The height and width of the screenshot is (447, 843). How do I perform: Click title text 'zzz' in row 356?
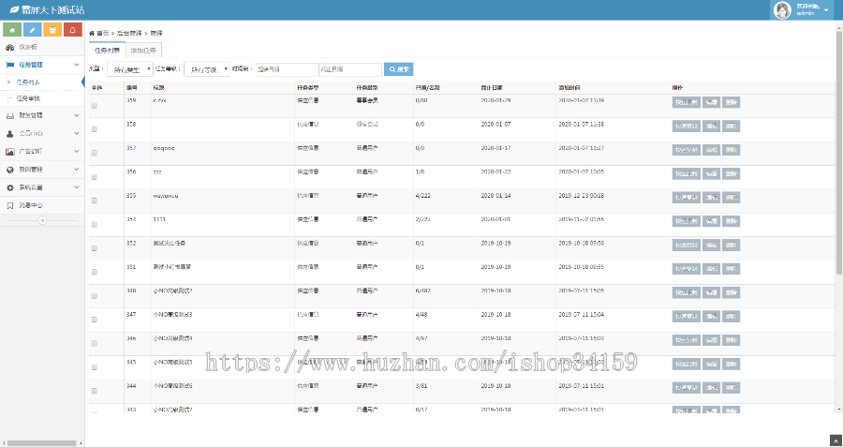157,172
